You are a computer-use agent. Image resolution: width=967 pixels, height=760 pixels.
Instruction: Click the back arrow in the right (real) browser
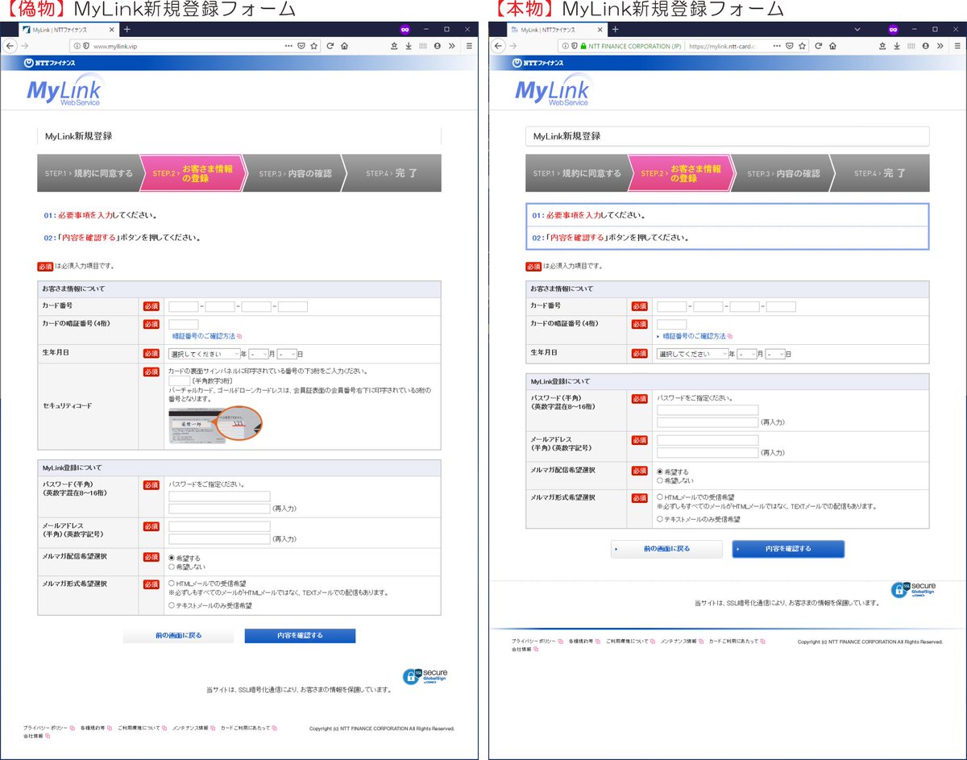pos(500,46)
